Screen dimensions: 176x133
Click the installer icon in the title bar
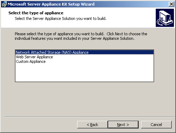(5, 4)
